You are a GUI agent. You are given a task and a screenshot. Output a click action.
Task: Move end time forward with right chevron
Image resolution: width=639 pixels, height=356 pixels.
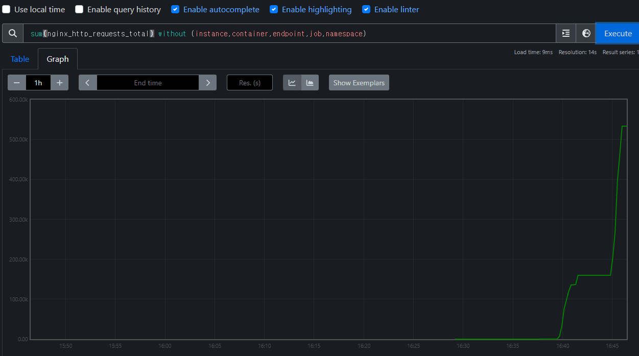[207, 83]
